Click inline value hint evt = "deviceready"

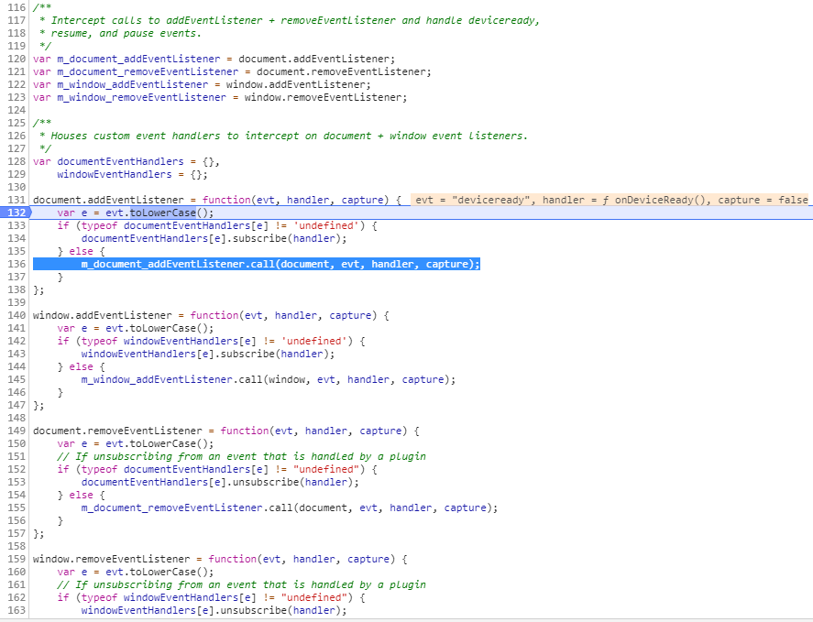471,200
